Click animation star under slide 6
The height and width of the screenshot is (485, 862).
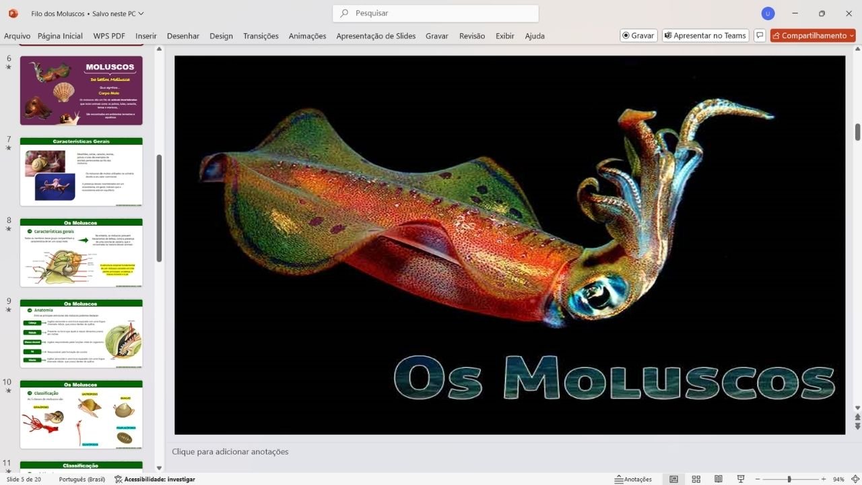[x=9, y=67]
